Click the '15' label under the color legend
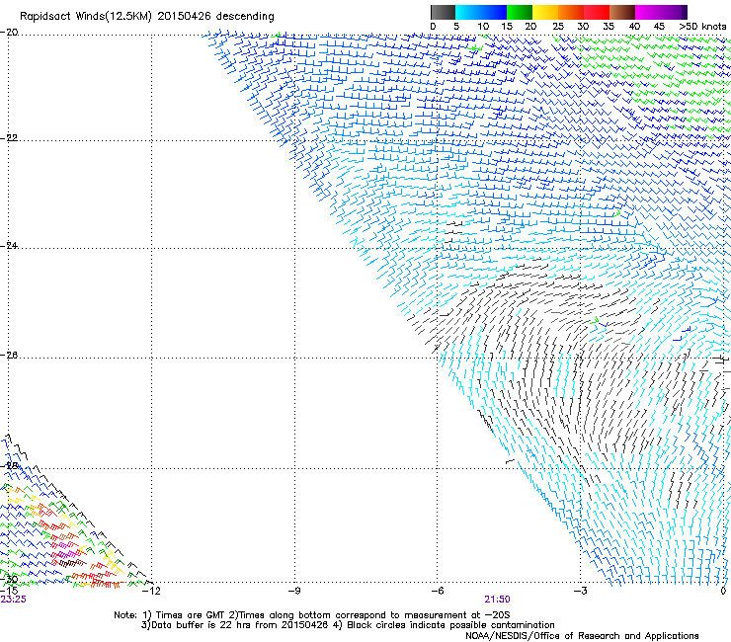Viewport: 731px width, 642px height. 507,27
